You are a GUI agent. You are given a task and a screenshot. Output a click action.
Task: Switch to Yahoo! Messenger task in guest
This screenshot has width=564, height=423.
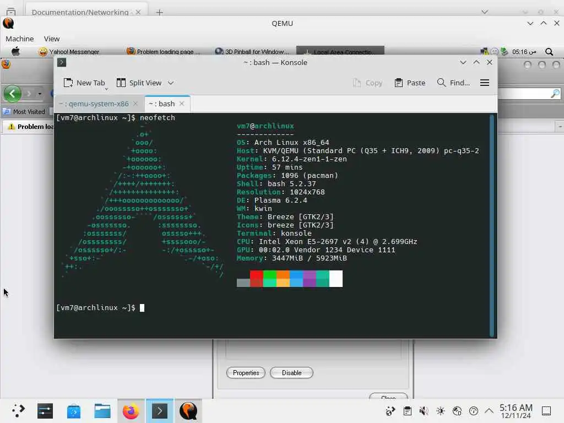[69, 52]
